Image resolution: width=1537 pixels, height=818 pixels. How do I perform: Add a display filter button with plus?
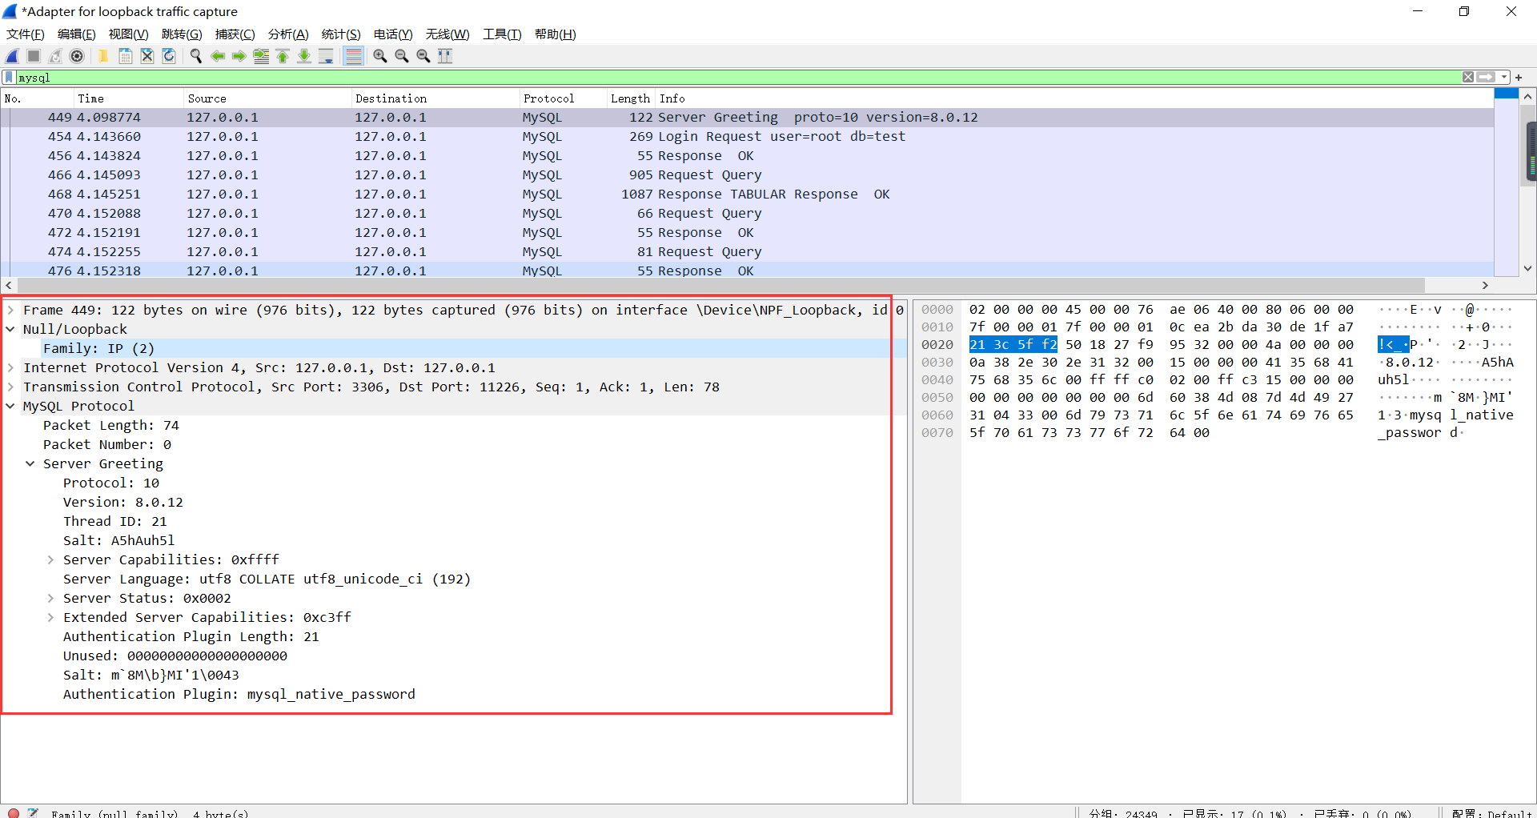click(1519, 77)
